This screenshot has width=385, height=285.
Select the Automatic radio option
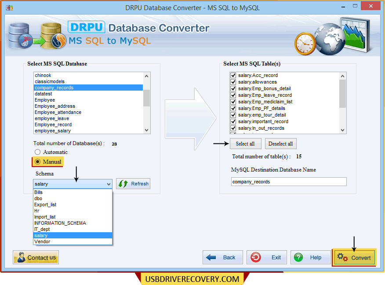37,152
